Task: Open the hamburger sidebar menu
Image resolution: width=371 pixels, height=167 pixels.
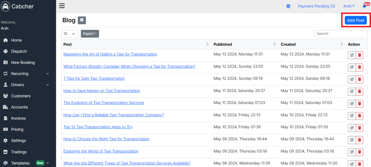Action: click(62, 6)
